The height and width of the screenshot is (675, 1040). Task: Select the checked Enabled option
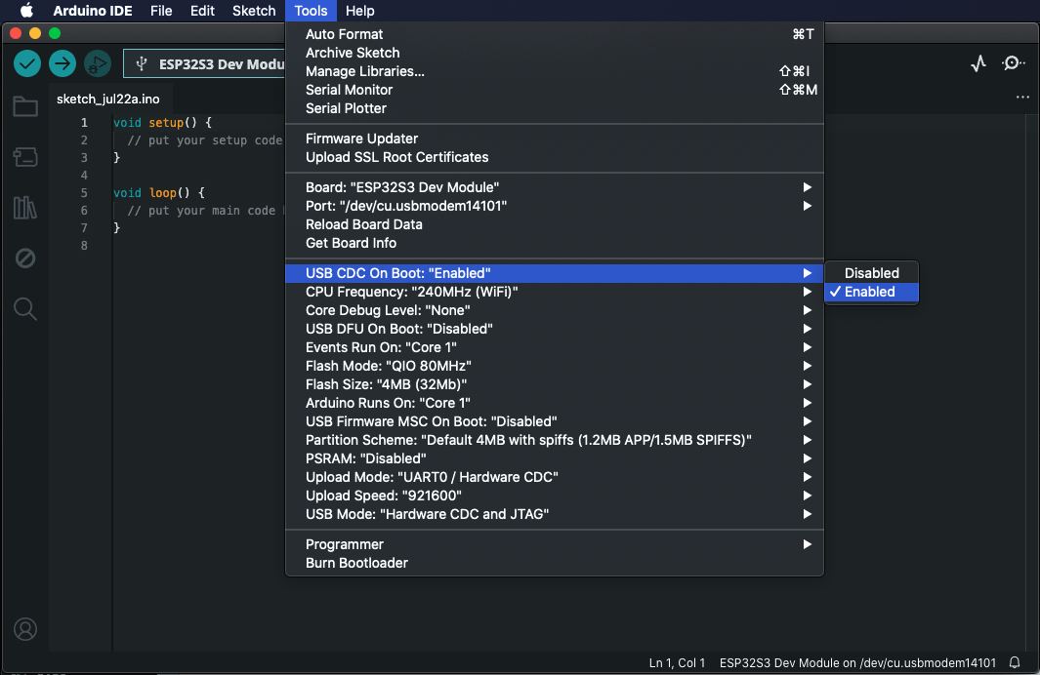click(871, 292)
